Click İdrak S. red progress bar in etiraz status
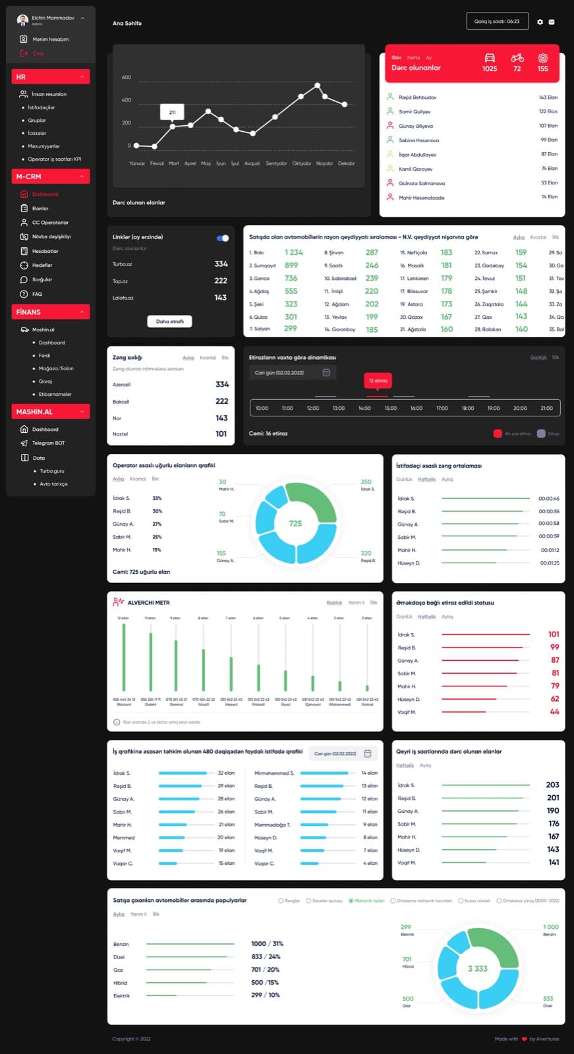Viewport: 574px width, 1054px height. click(x=486, y=634)
